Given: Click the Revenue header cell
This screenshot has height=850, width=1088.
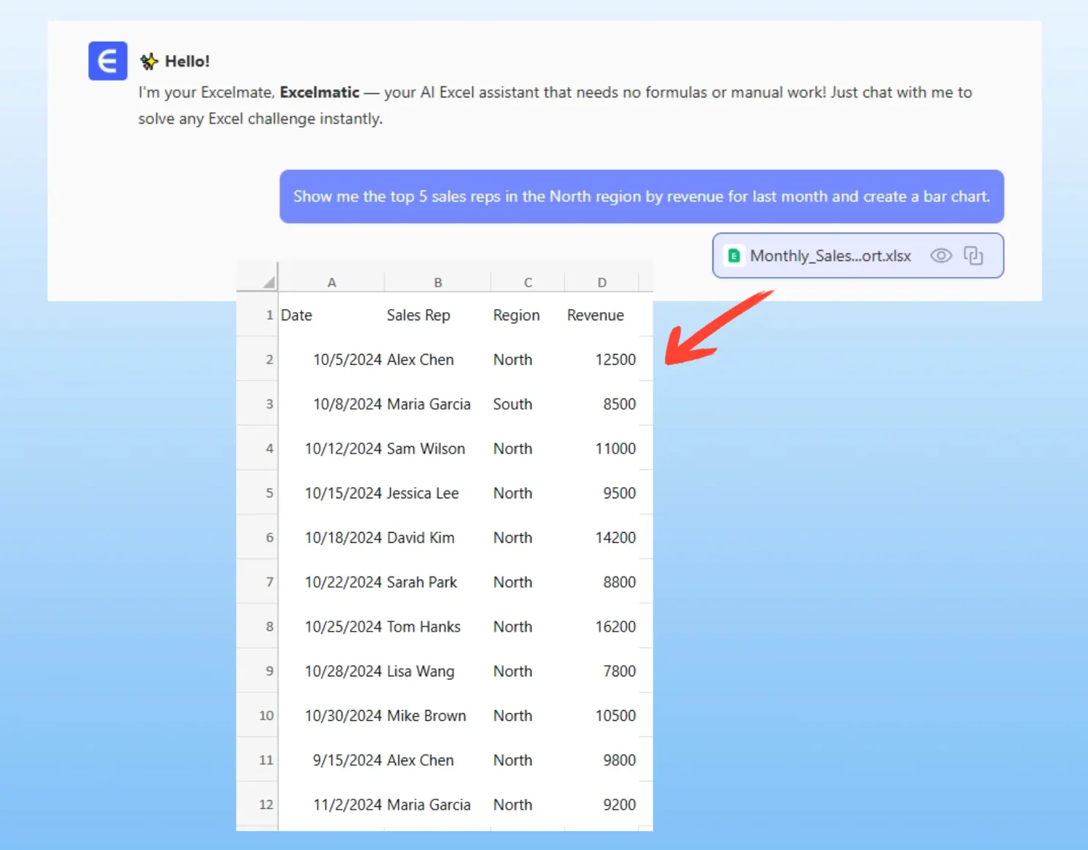Looking at the screenshot, I should coord(595,315).
